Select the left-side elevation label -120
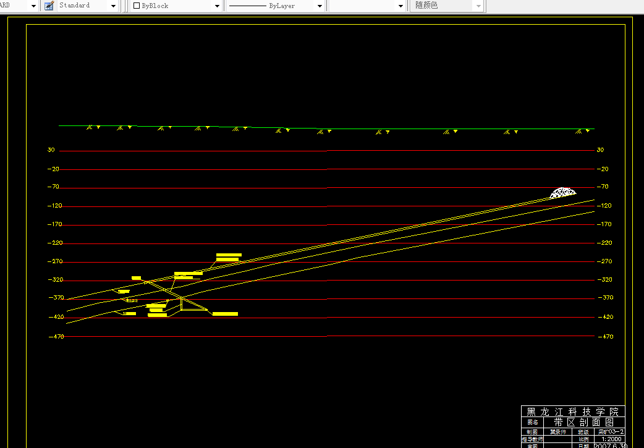This screenshot has width=644, height=448. coord(54,205)
